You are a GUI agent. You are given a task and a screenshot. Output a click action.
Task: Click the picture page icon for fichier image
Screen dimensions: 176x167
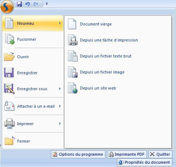click(x=72, y=72)
